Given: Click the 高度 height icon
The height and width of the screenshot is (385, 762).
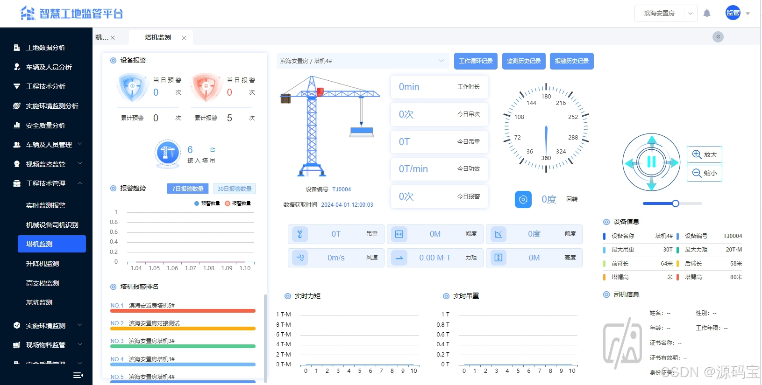Looking at the screenshot, I should pos(498,258).
